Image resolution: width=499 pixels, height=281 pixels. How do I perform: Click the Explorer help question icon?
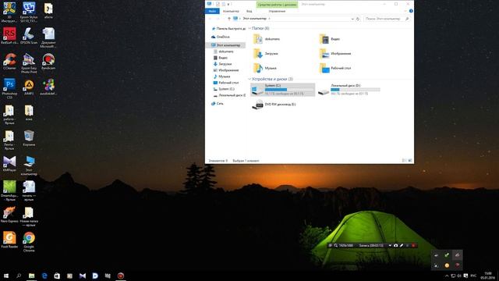[x=411, y=11]
